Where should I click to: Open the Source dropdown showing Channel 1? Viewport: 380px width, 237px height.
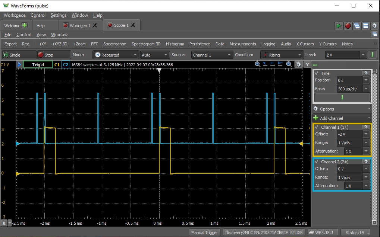(x=212, y=55)
